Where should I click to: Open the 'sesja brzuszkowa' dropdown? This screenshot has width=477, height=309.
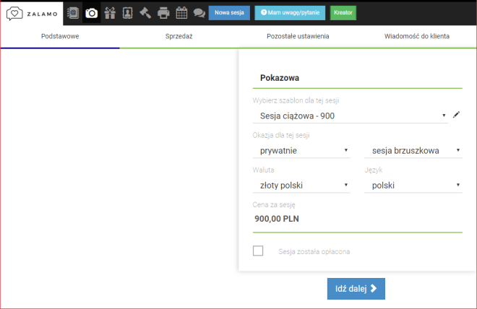[x=413, y=150]
